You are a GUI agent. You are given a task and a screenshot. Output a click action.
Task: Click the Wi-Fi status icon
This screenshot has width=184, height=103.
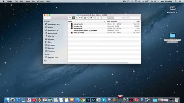point(136,1)
